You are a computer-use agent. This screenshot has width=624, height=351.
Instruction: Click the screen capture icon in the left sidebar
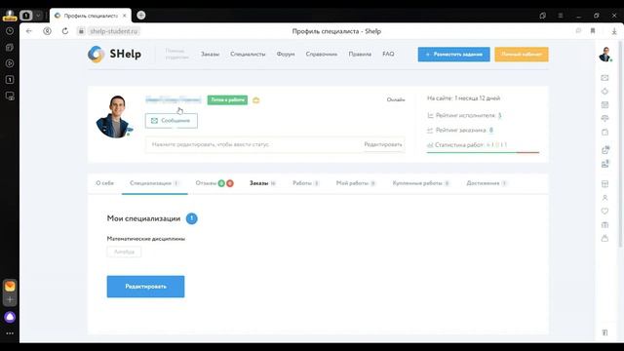click(x=10, y=96)
